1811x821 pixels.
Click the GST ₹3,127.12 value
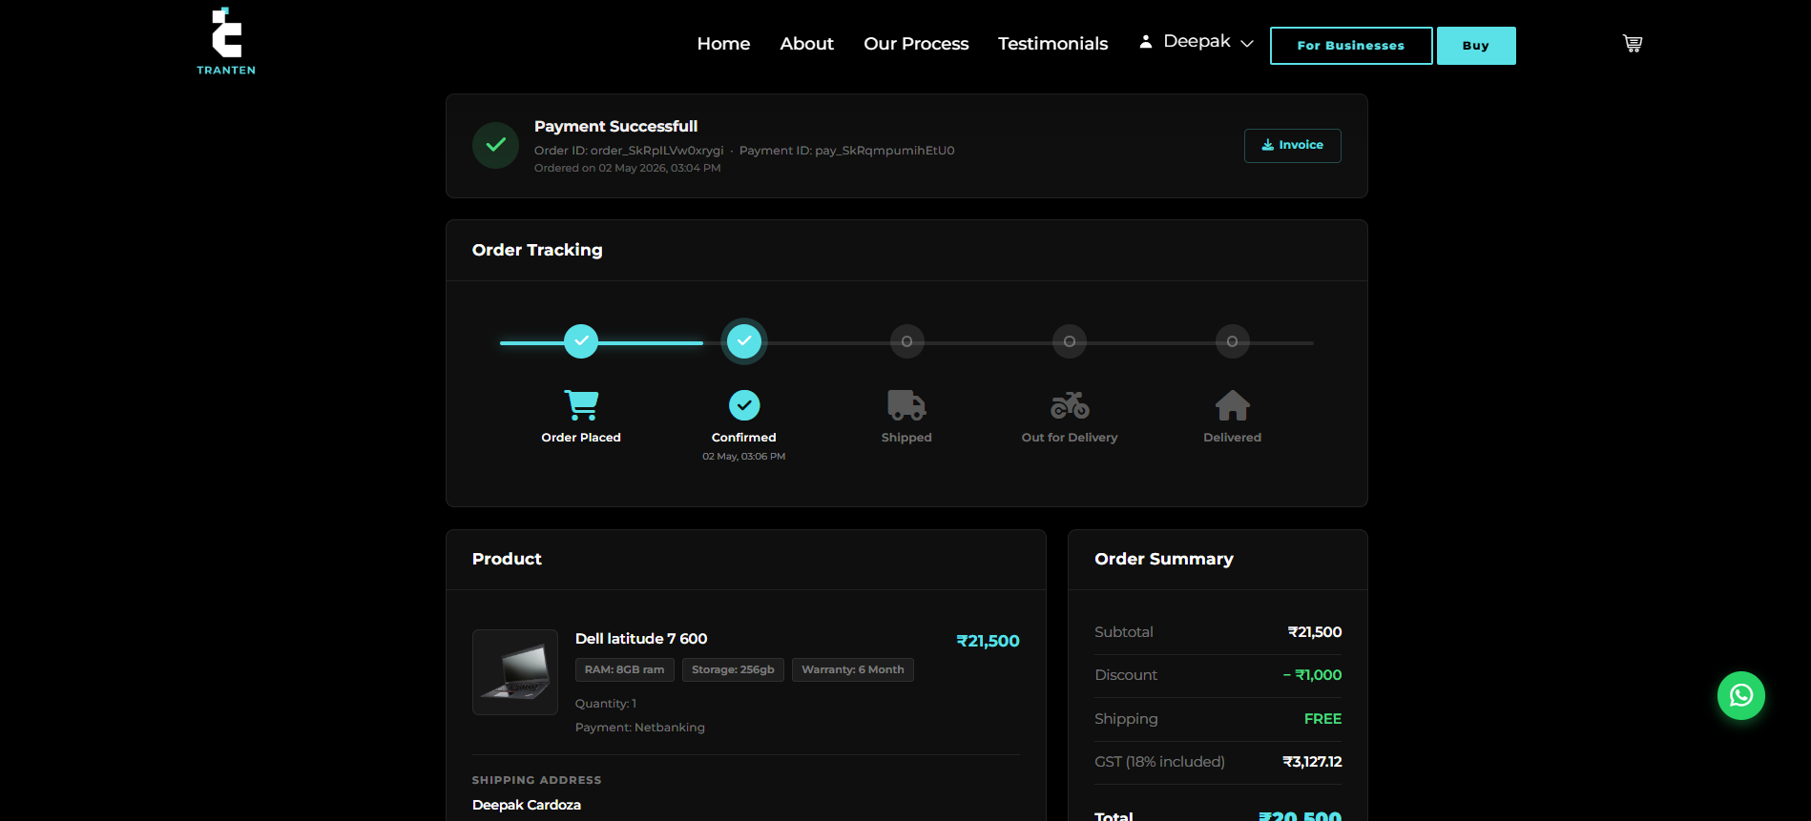1312,762
